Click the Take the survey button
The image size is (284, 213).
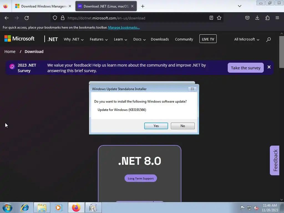click(x=246, y=68)
